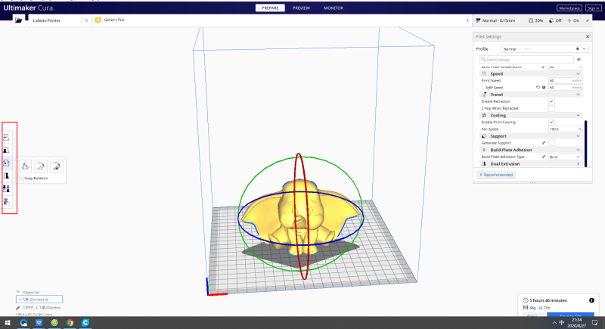Click the Lay Flat rotation button
Image resolution: width=605 pixels, height=329 pixels.
coord(41,166)
